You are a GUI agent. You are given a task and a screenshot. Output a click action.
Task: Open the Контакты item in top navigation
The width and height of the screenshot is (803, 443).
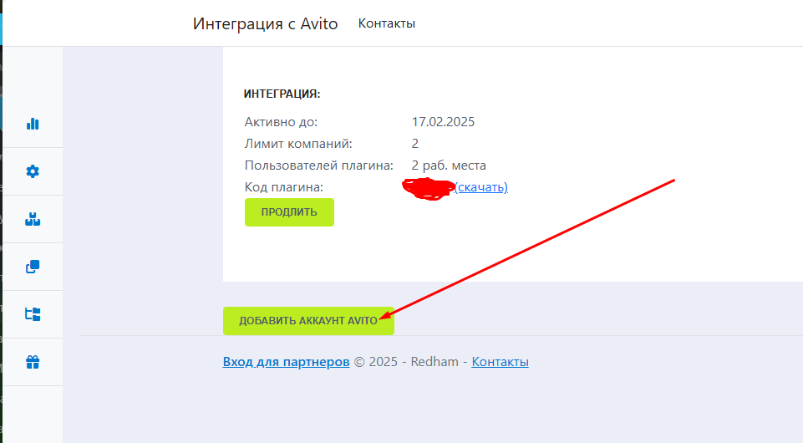coord(387,23)
